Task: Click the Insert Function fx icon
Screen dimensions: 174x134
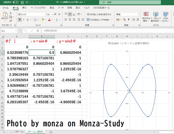Action: (x=38, y=30)
